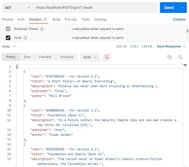Select the Preview view
This screenshot has height=167, width=189.
[x=45, y=57]
